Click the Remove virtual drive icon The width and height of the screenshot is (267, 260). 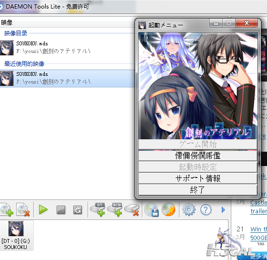click(x=132, y=210)
